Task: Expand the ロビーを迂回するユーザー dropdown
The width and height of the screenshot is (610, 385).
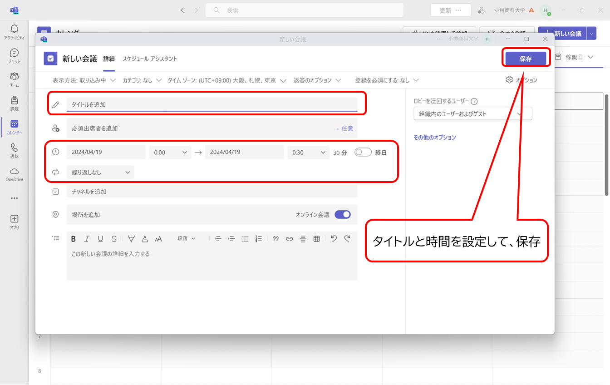Action: pos(472,114)
